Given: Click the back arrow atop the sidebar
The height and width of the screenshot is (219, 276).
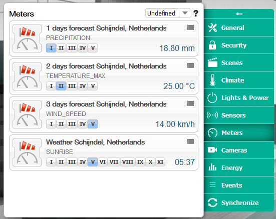Looking at the screenshot, I should 239,14.
